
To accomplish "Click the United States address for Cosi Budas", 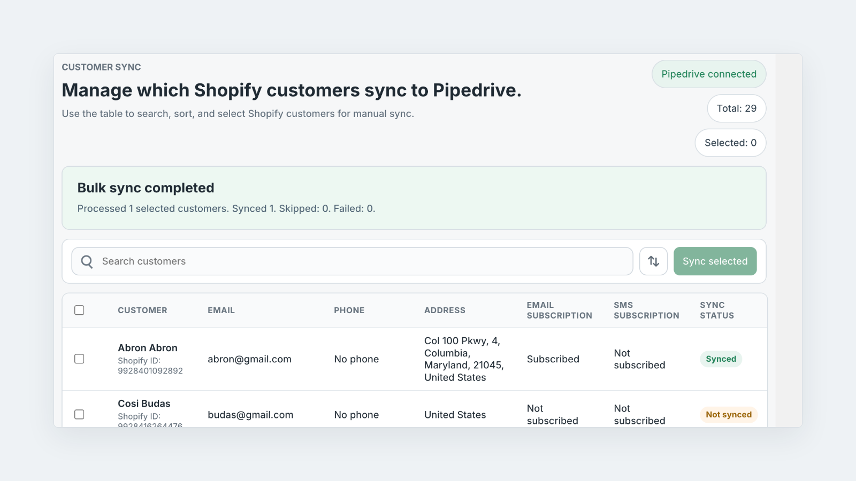I will pos(455,415).
